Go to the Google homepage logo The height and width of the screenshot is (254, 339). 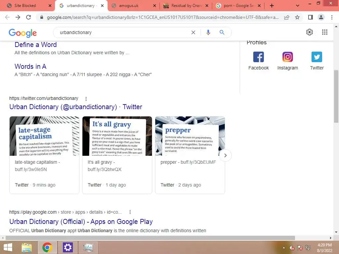(x=23, y=33)
